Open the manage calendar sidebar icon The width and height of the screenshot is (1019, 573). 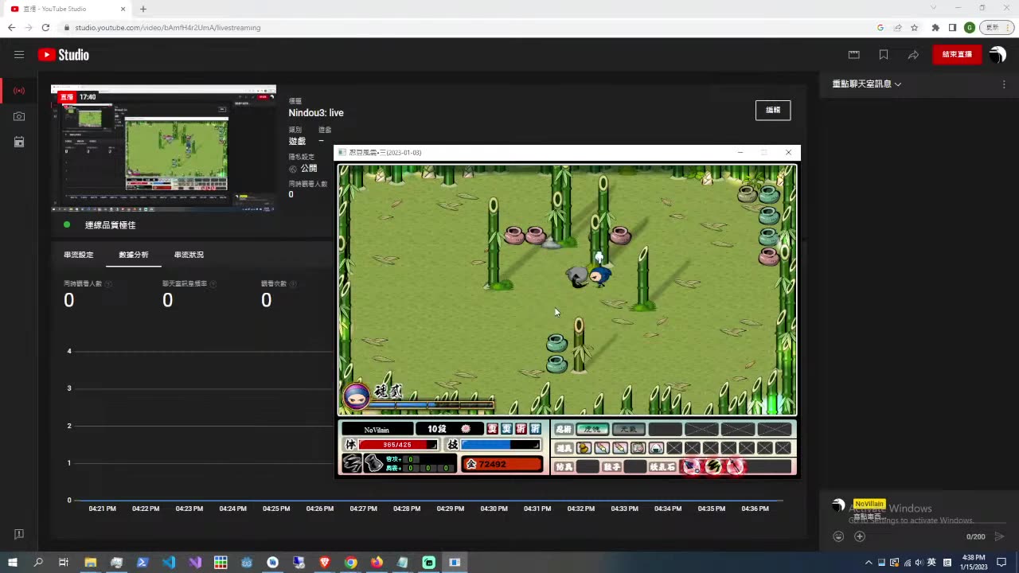[x=19, y=142]
